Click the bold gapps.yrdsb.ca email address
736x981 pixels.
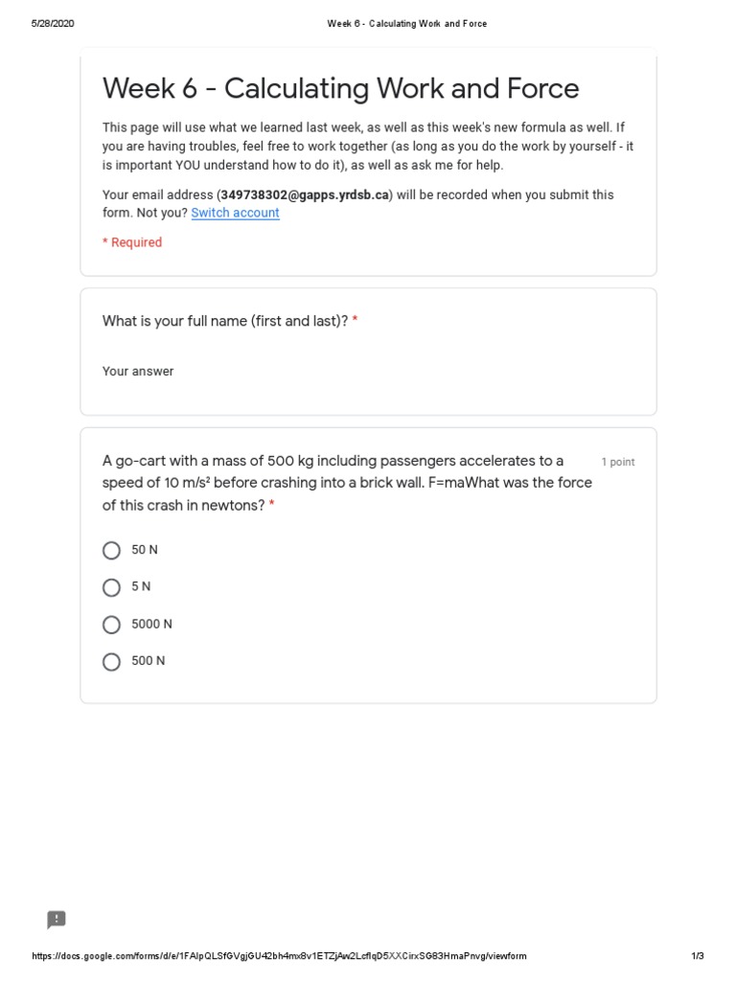point(305,194)
